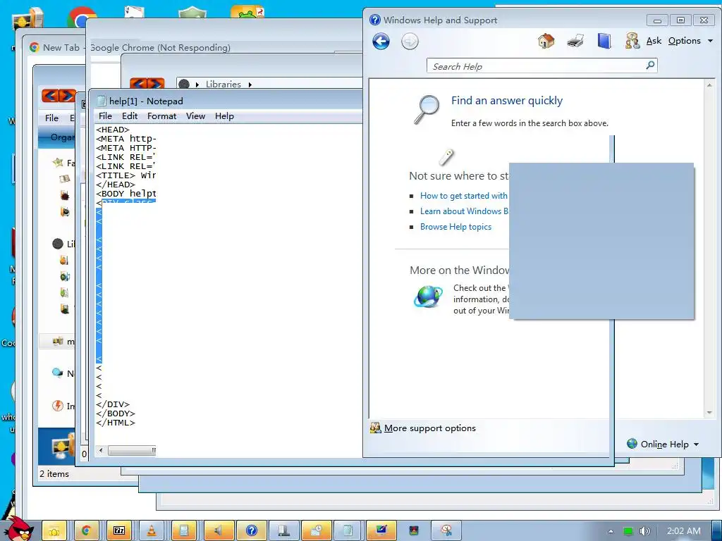Image resolution: width=722 pixels, height=541 pixels.
Task: Click the Ask icon with people
Action: click(632, 41)
